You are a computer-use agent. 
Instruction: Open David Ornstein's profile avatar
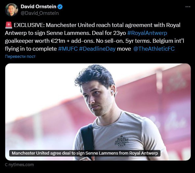[x=12, y=10]
